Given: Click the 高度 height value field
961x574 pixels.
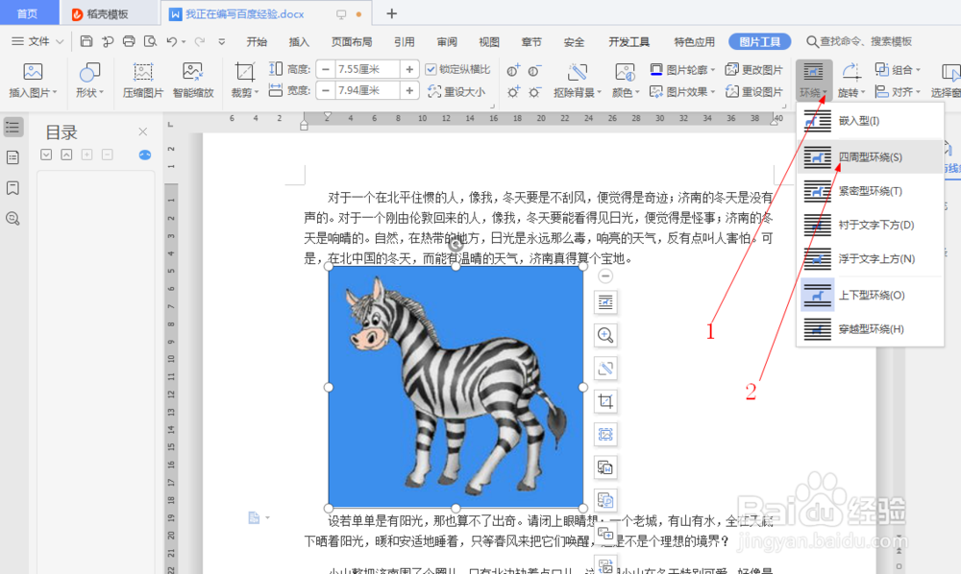Looking at the screenshot, I should tap(366, 69).
